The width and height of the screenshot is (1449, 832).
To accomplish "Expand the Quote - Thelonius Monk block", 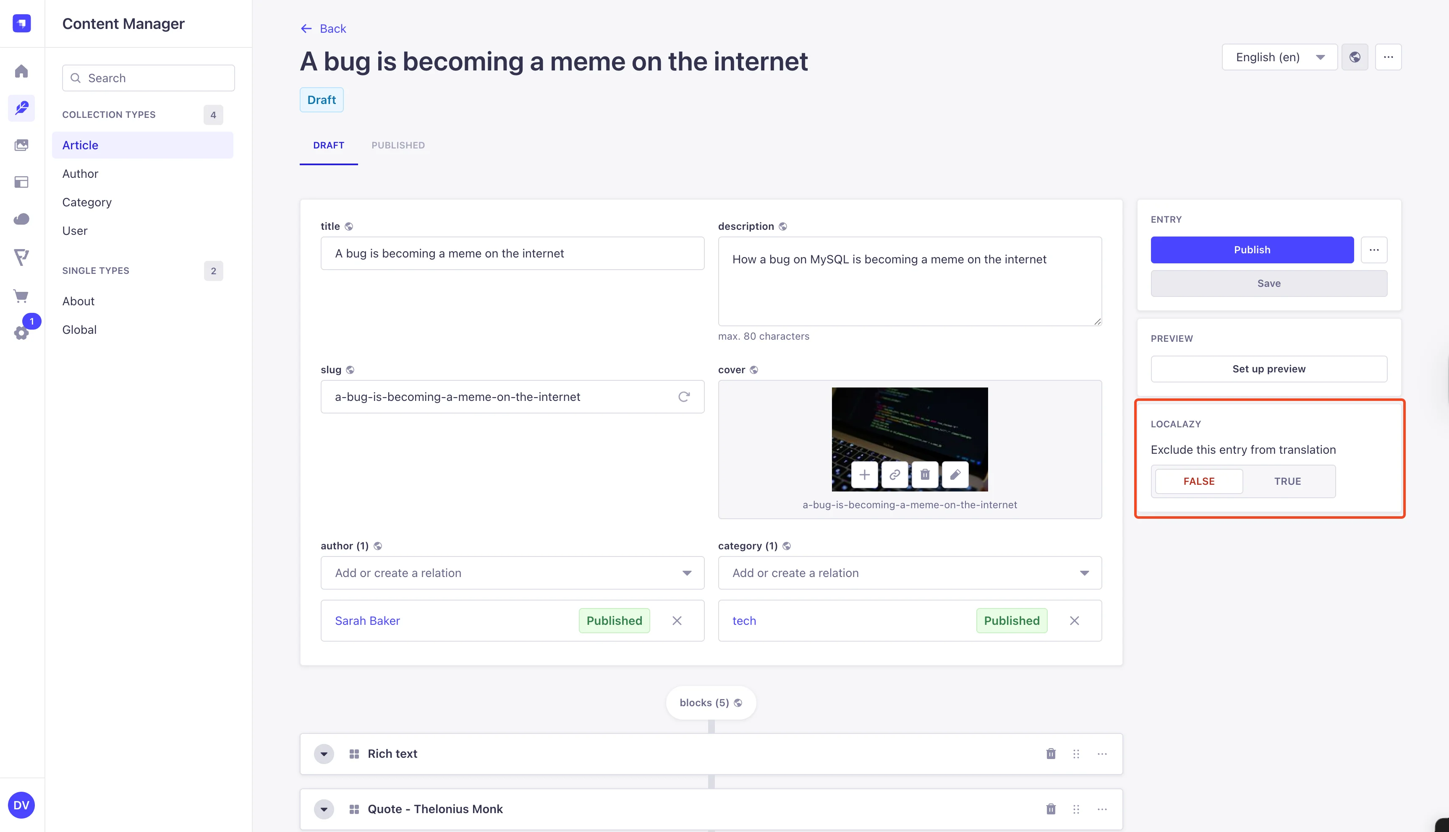I will point(324,809).
